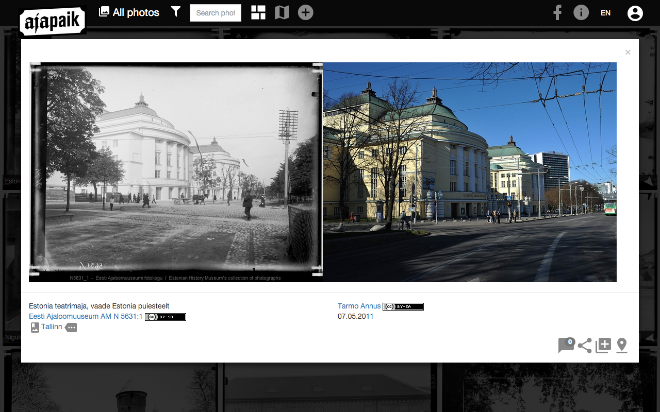Add photo to album icon
The height and width of the screenshot is (412, 660).
603,346
